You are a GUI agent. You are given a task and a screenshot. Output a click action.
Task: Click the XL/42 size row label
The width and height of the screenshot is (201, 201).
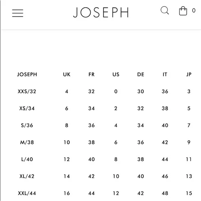27,176
